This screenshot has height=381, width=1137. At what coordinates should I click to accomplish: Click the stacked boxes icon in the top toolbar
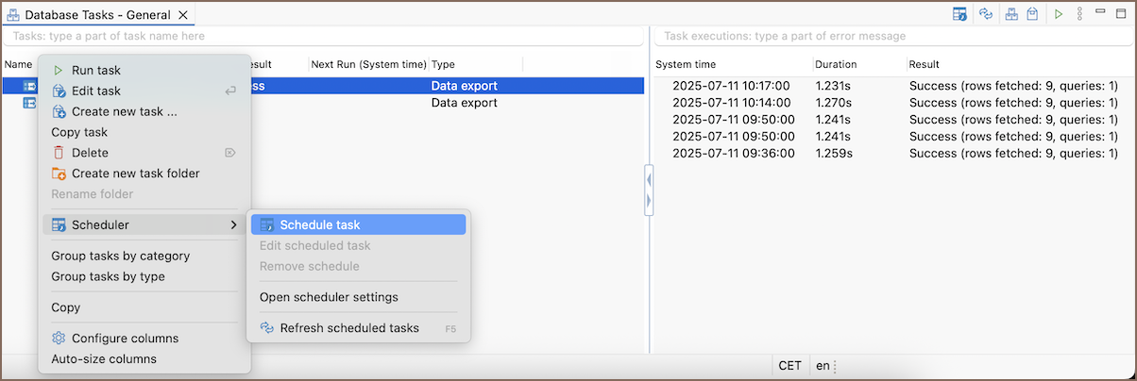1011,14
